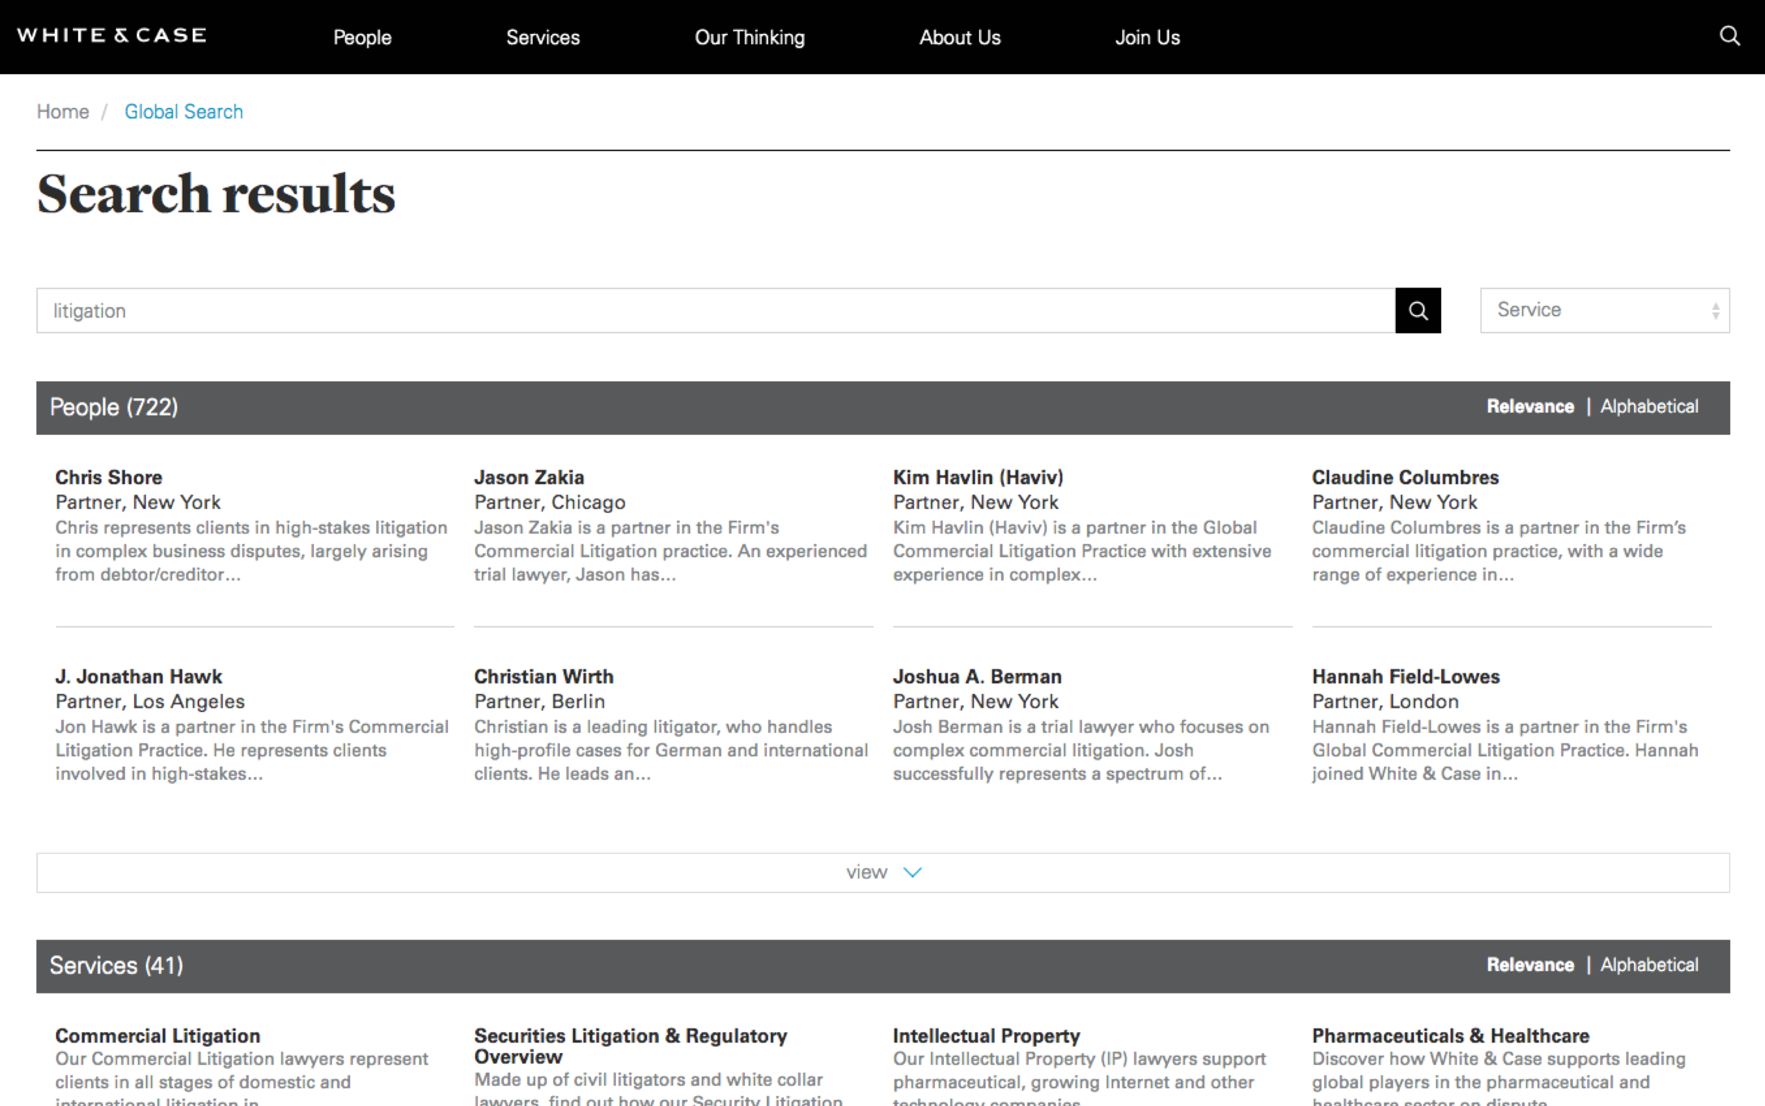The image size is (1765, 1106).
Task: Click 'Partner, London' under Hannah Field-Lowes
Action: point(1385,702)
